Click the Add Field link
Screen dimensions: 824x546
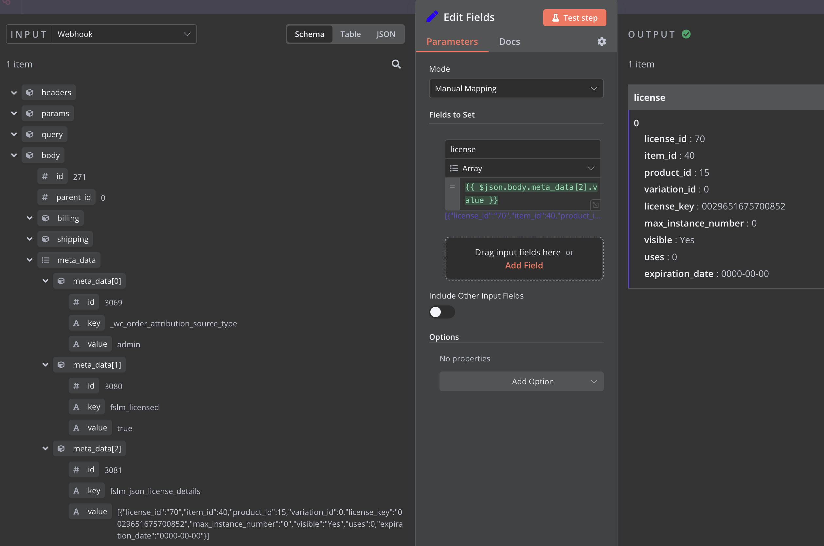pos(524,265)
